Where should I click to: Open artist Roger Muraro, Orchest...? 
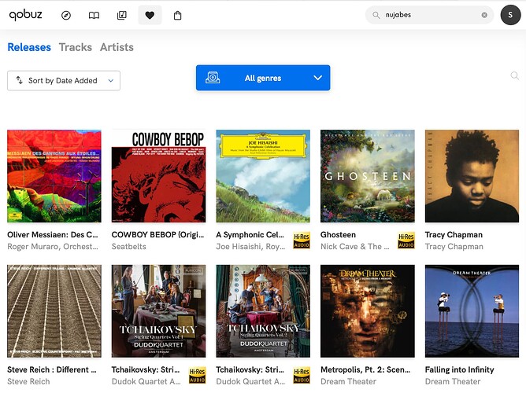(x=53, y=246)
